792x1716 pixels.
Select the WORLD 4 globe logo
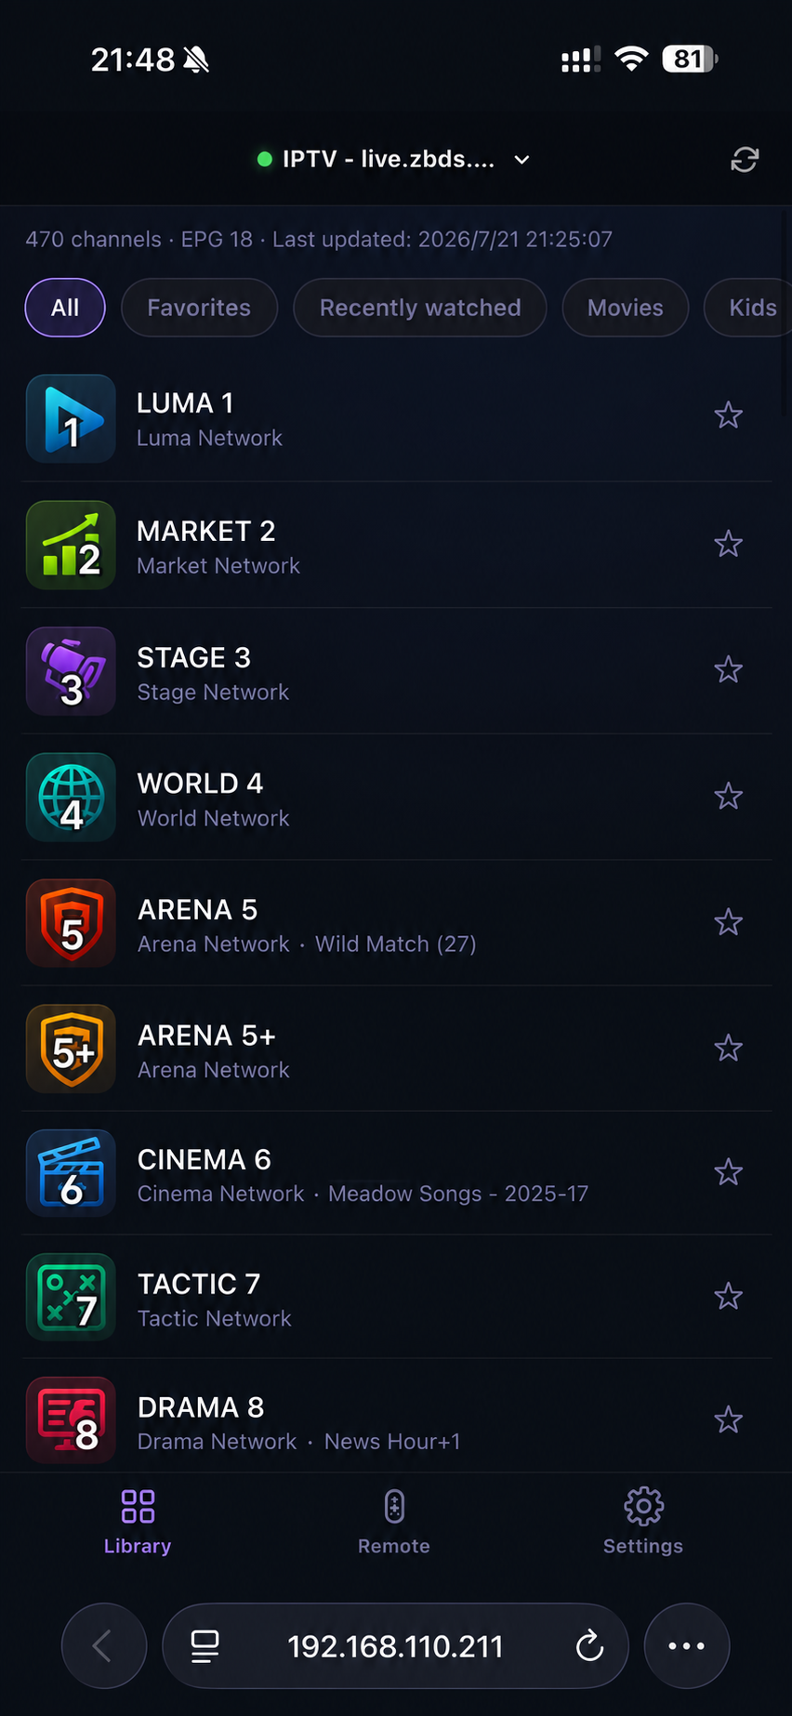click(x=71, y=797)
